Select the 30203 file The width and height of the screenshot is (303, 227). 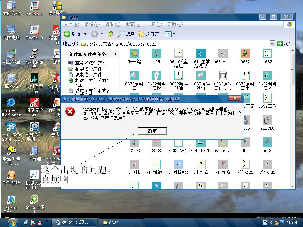point(156,145)
